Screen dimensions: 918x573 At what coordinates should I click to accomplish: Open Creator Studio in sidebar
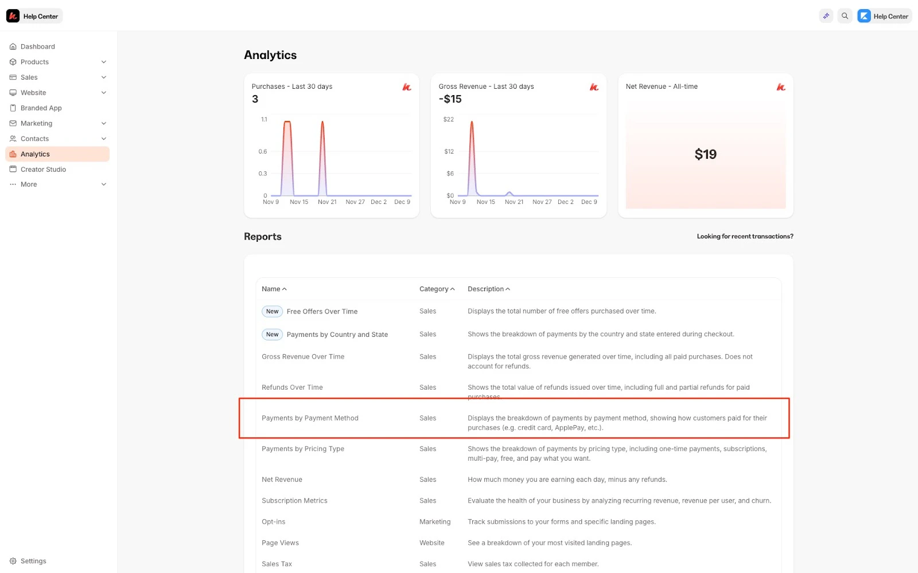click(x=57, y=170)
